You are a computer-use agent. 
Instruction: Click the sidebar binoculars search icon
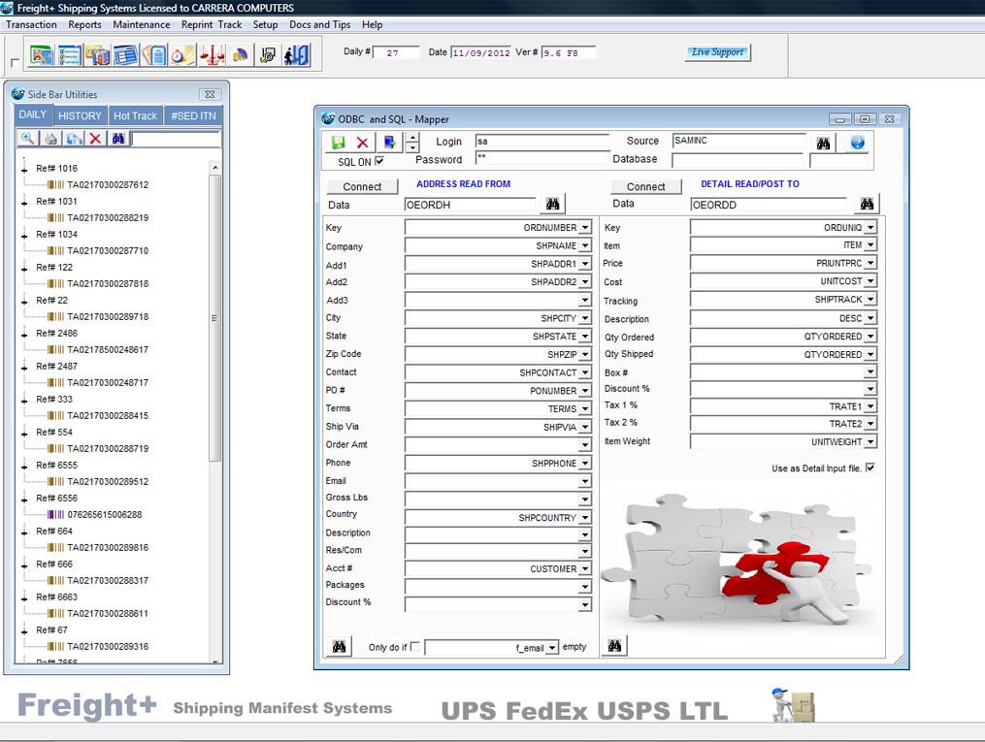click(118, 138)
